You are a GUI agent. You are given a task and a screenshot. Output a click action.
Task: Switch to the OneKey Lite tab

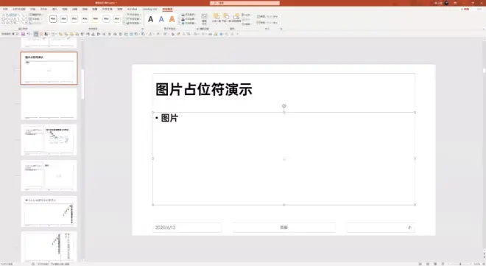[x=149, y=10]
